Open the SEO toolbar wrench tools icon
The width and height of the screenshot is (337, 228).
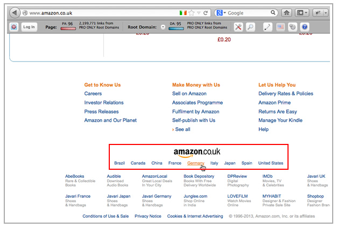point(239,26)
